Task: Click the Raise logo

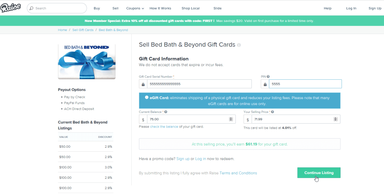Action: pos(10,8)
